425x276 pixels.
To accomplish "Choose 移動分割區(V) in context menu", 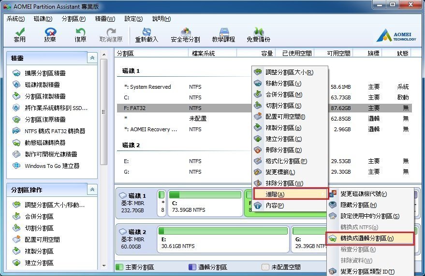I will (x=290, y=83).
